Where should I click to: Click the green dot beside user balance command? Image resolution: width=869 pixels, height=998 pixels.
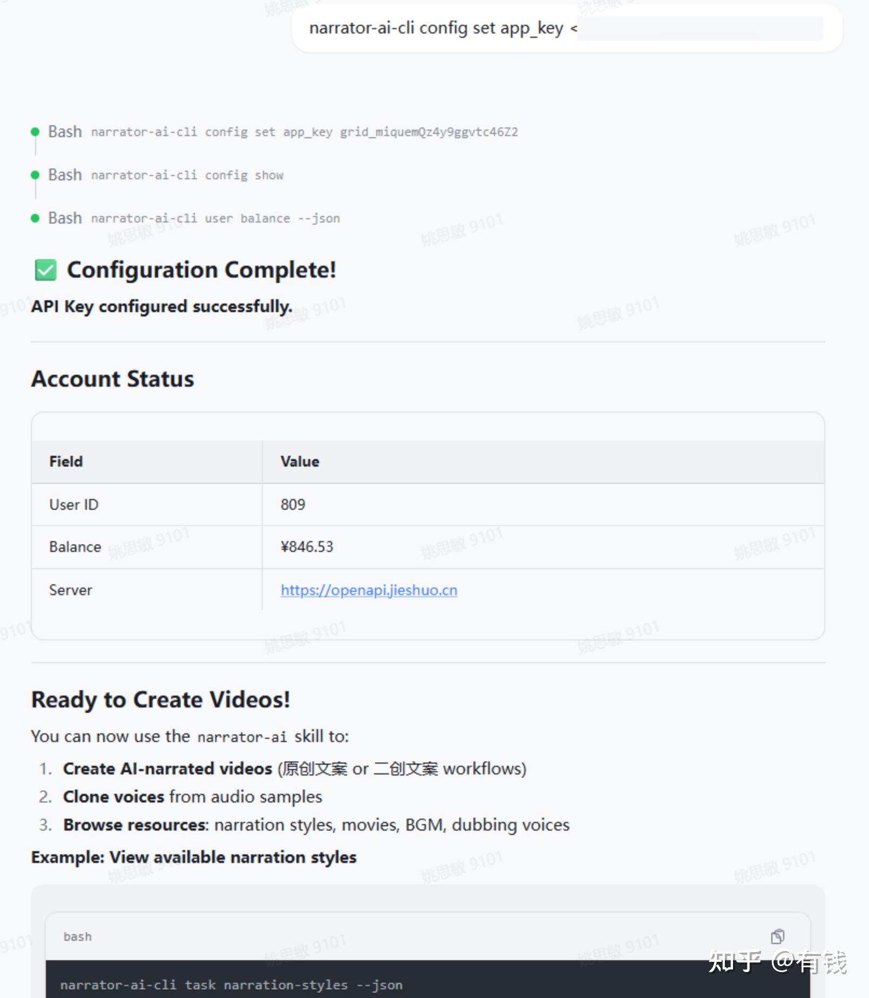[x=35, y=218]
